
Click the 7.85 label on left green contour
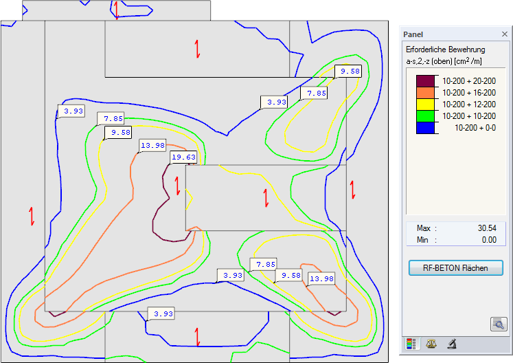(x=111, y=118)
